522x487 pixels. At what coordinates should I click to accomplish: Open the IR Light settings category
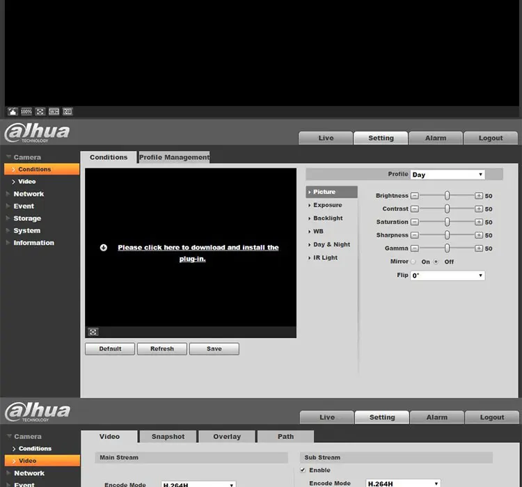point(325,257)
